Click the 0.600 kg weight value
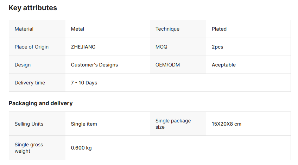This screenshot has height=165, width=298. coord(81,148)
